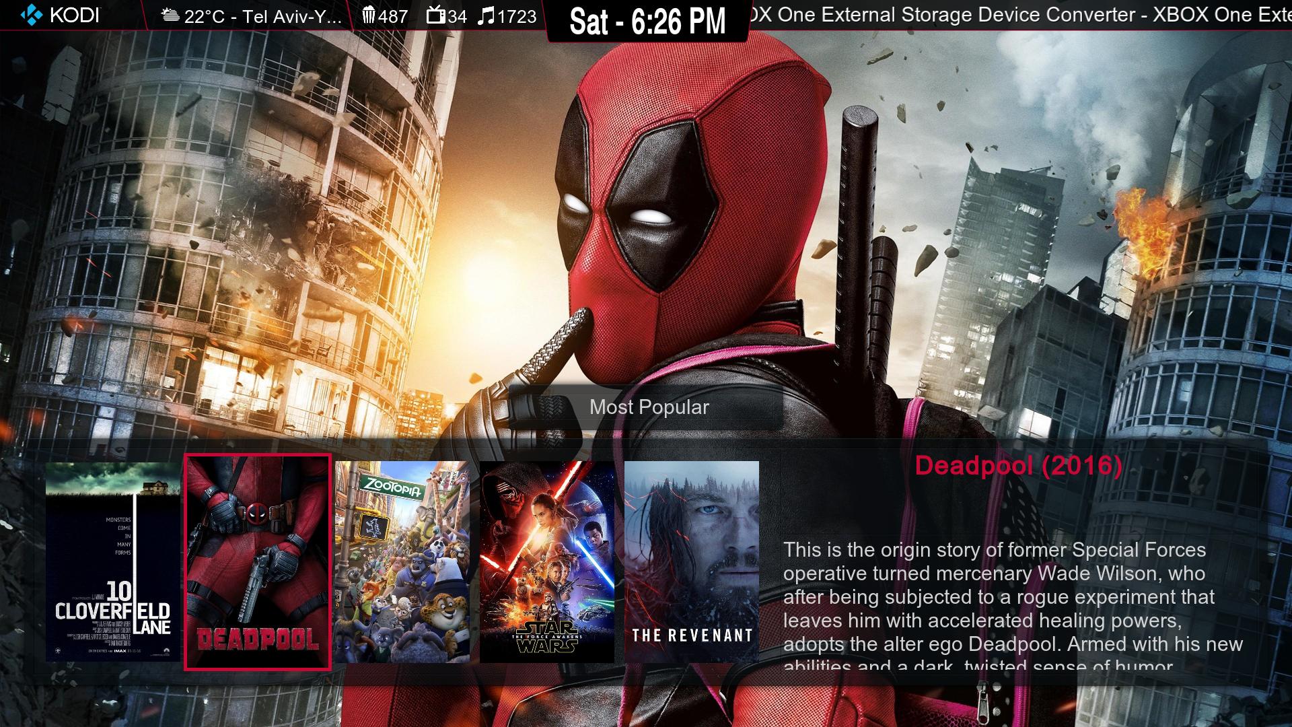This screenshot has width=1292, height=727.
Task: Click the 487 movies count
Action: pyautogui.click(x=393, y=16)
